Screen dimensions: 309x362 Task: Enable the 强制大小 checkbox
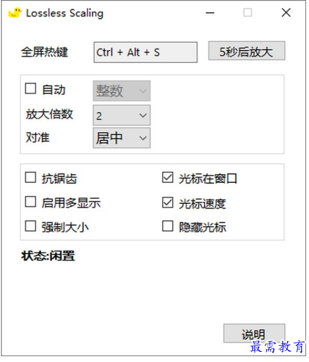coord(31,226)
